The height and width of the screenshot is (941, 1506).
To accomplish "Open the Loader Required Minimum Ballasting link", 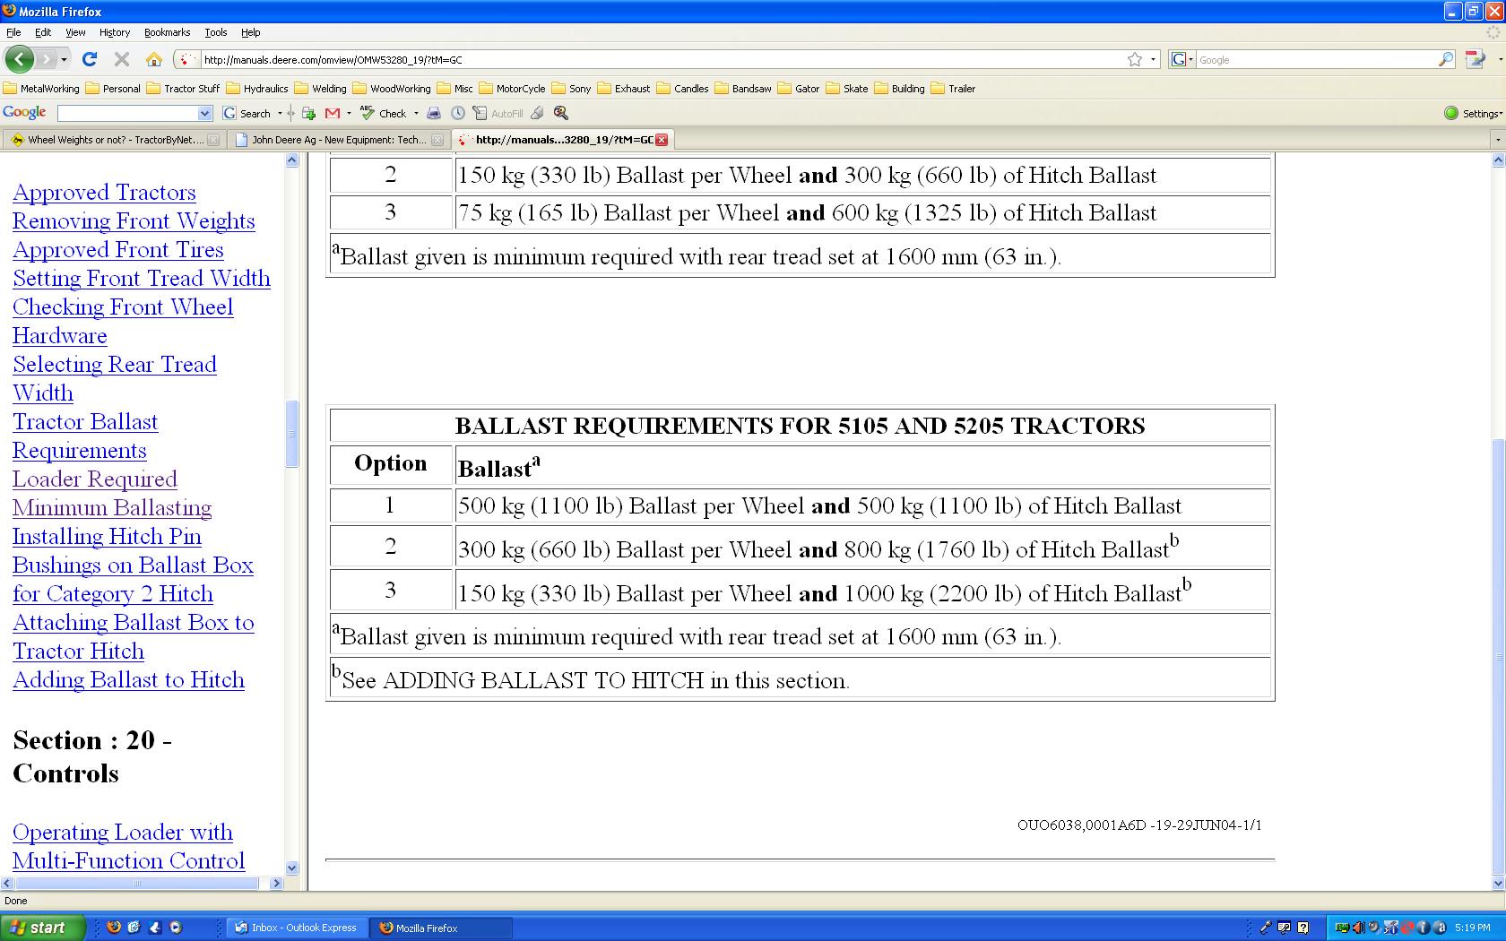I will pos(112,494).
